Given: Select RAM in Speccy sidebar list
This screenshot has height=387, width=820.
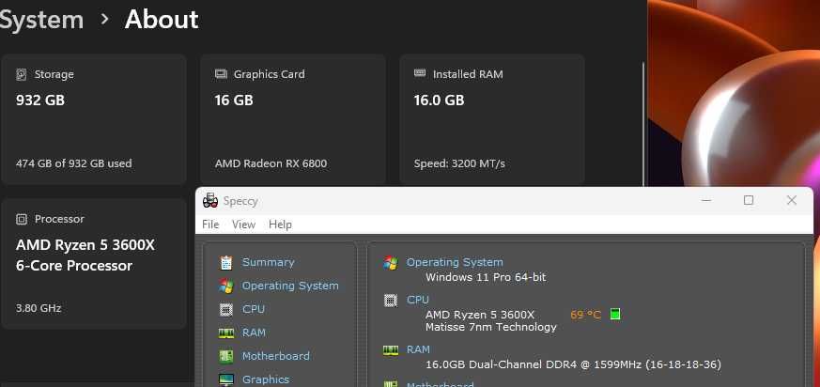Looking at the screenshot, I should coord(255,333).
